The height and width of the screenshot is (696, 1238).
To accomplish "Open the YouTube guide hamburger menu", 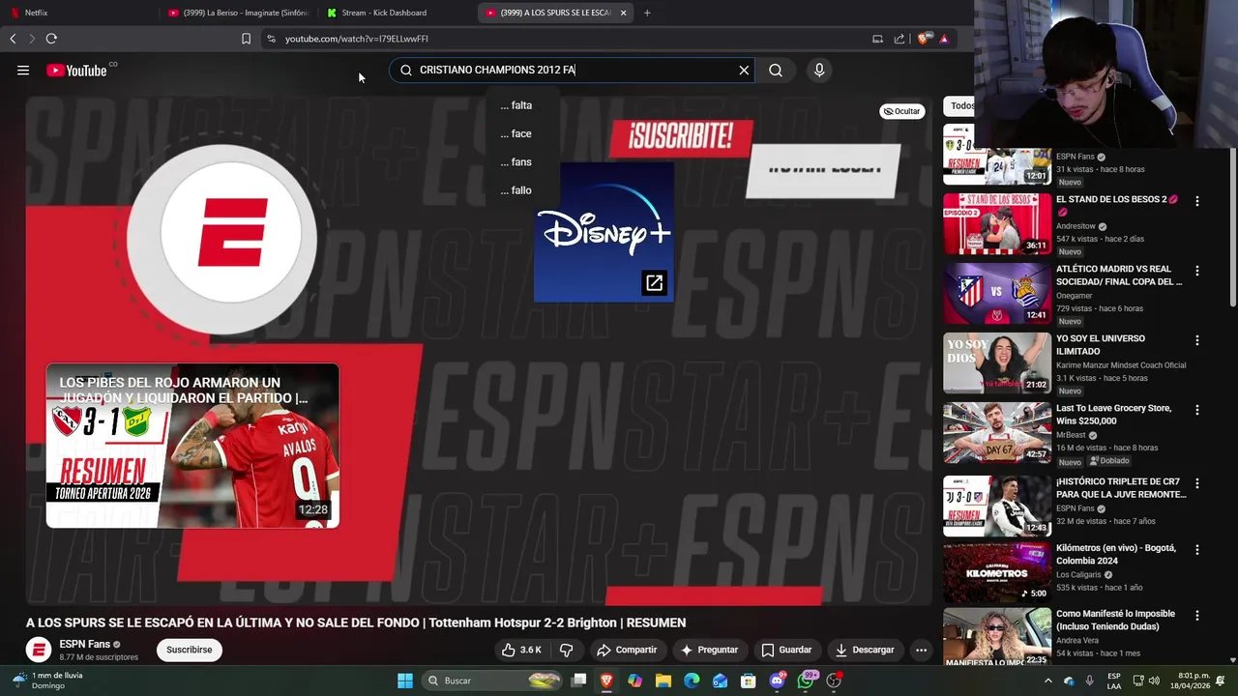I will click(23, 70).
